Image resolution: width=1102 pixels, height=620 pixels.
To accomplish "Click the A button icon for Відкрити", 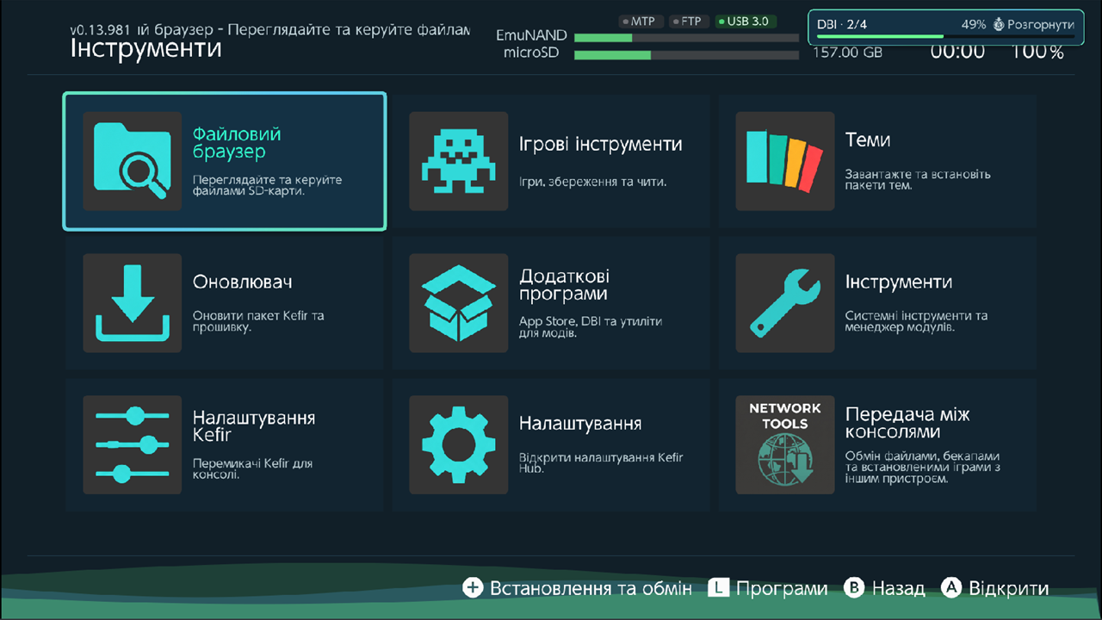I will click(950, 588).
